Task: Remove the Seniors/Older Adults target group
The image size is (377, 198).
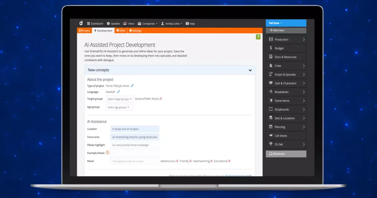Action: tap(161, 99)
